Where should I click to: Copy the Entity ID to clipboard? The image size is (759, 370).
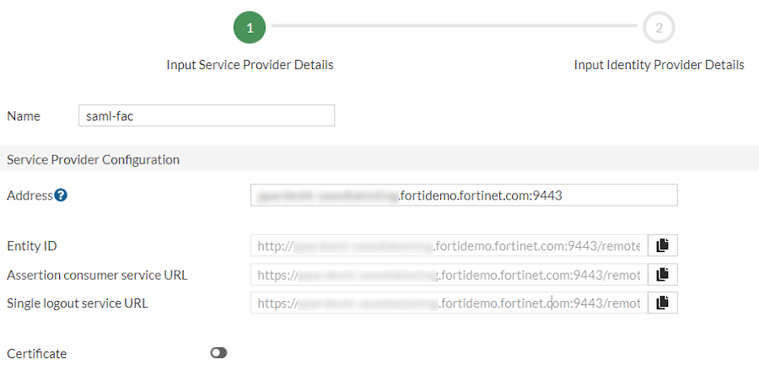coord(663,245)
